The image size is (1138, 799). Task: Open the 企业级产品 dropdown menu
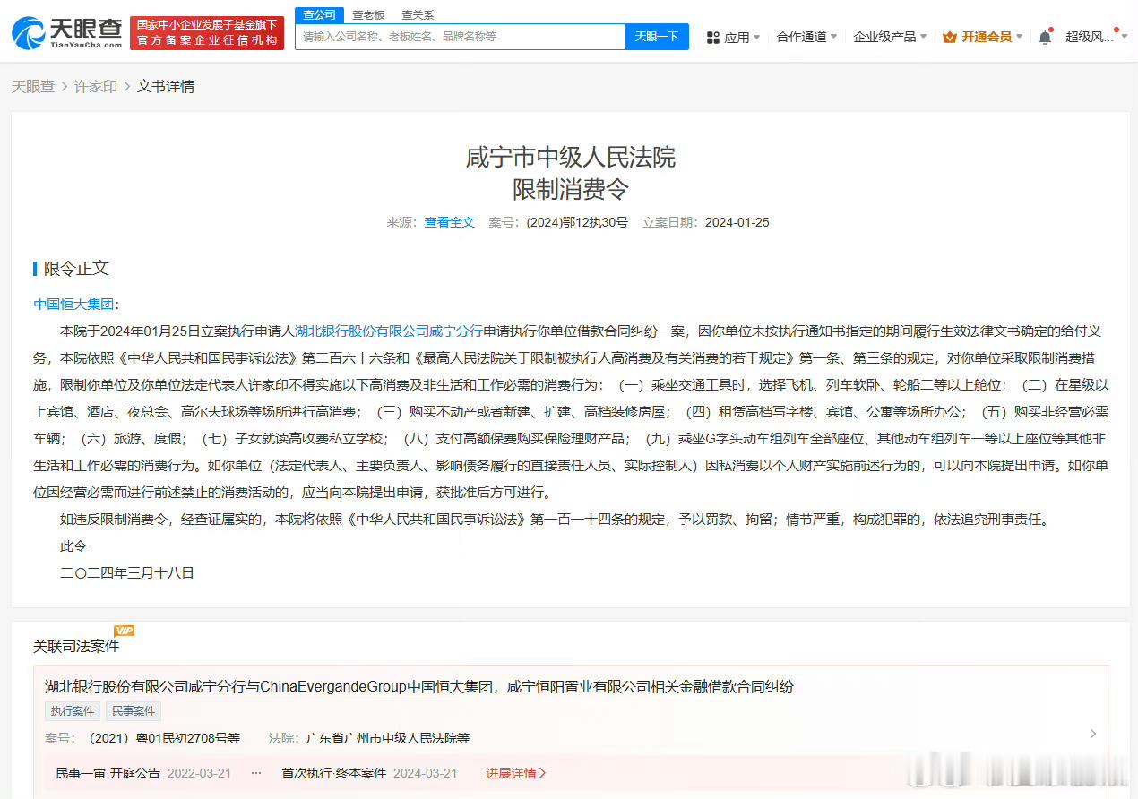pos(890,37)
